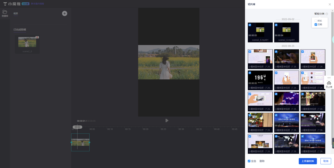Enable the 时长 classification checkbox
Viewport: 334px width, 168px height.
(316, 21)
